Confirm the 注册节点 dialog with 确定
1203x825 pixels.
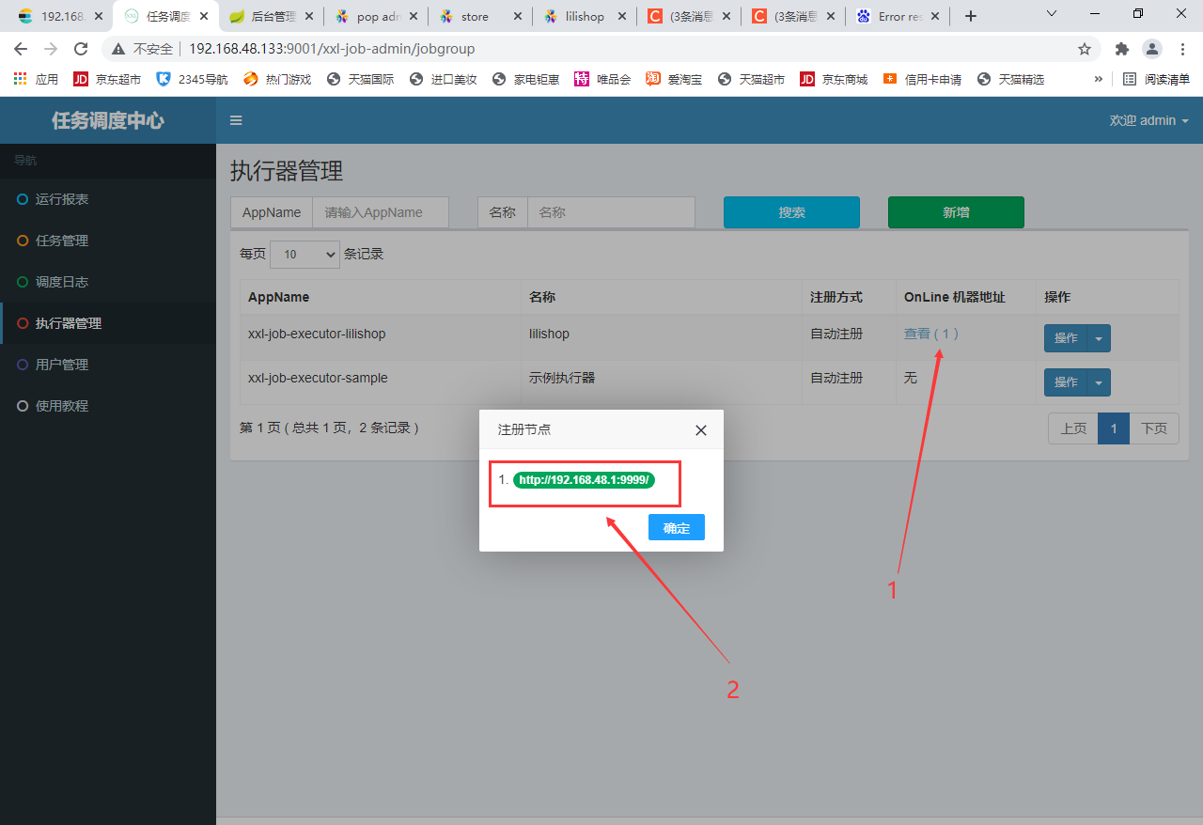[x=676, y=527]
